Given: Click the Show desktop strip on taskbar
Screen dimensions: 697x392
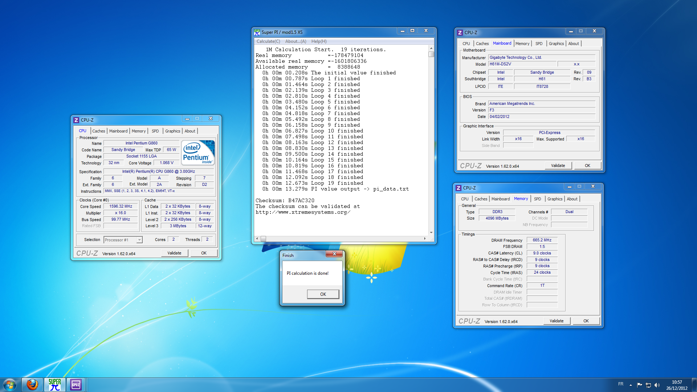Looking at the screenshot, I should point(694,385).
